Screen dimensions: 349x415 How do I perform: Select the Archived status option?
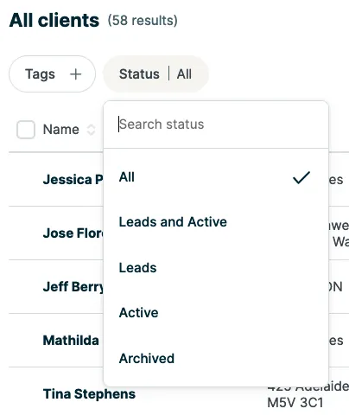(216, 359)
